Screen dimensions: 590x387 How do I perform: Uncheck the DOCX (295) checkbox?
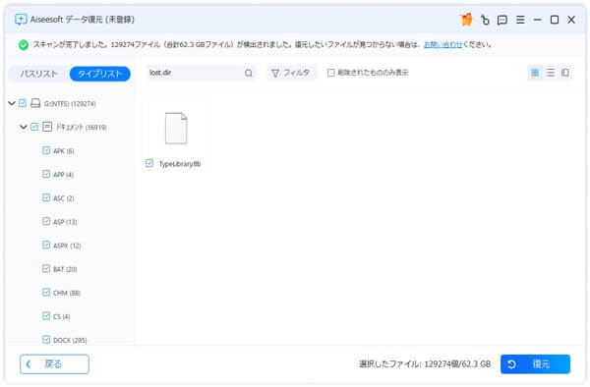pos(46,340)
